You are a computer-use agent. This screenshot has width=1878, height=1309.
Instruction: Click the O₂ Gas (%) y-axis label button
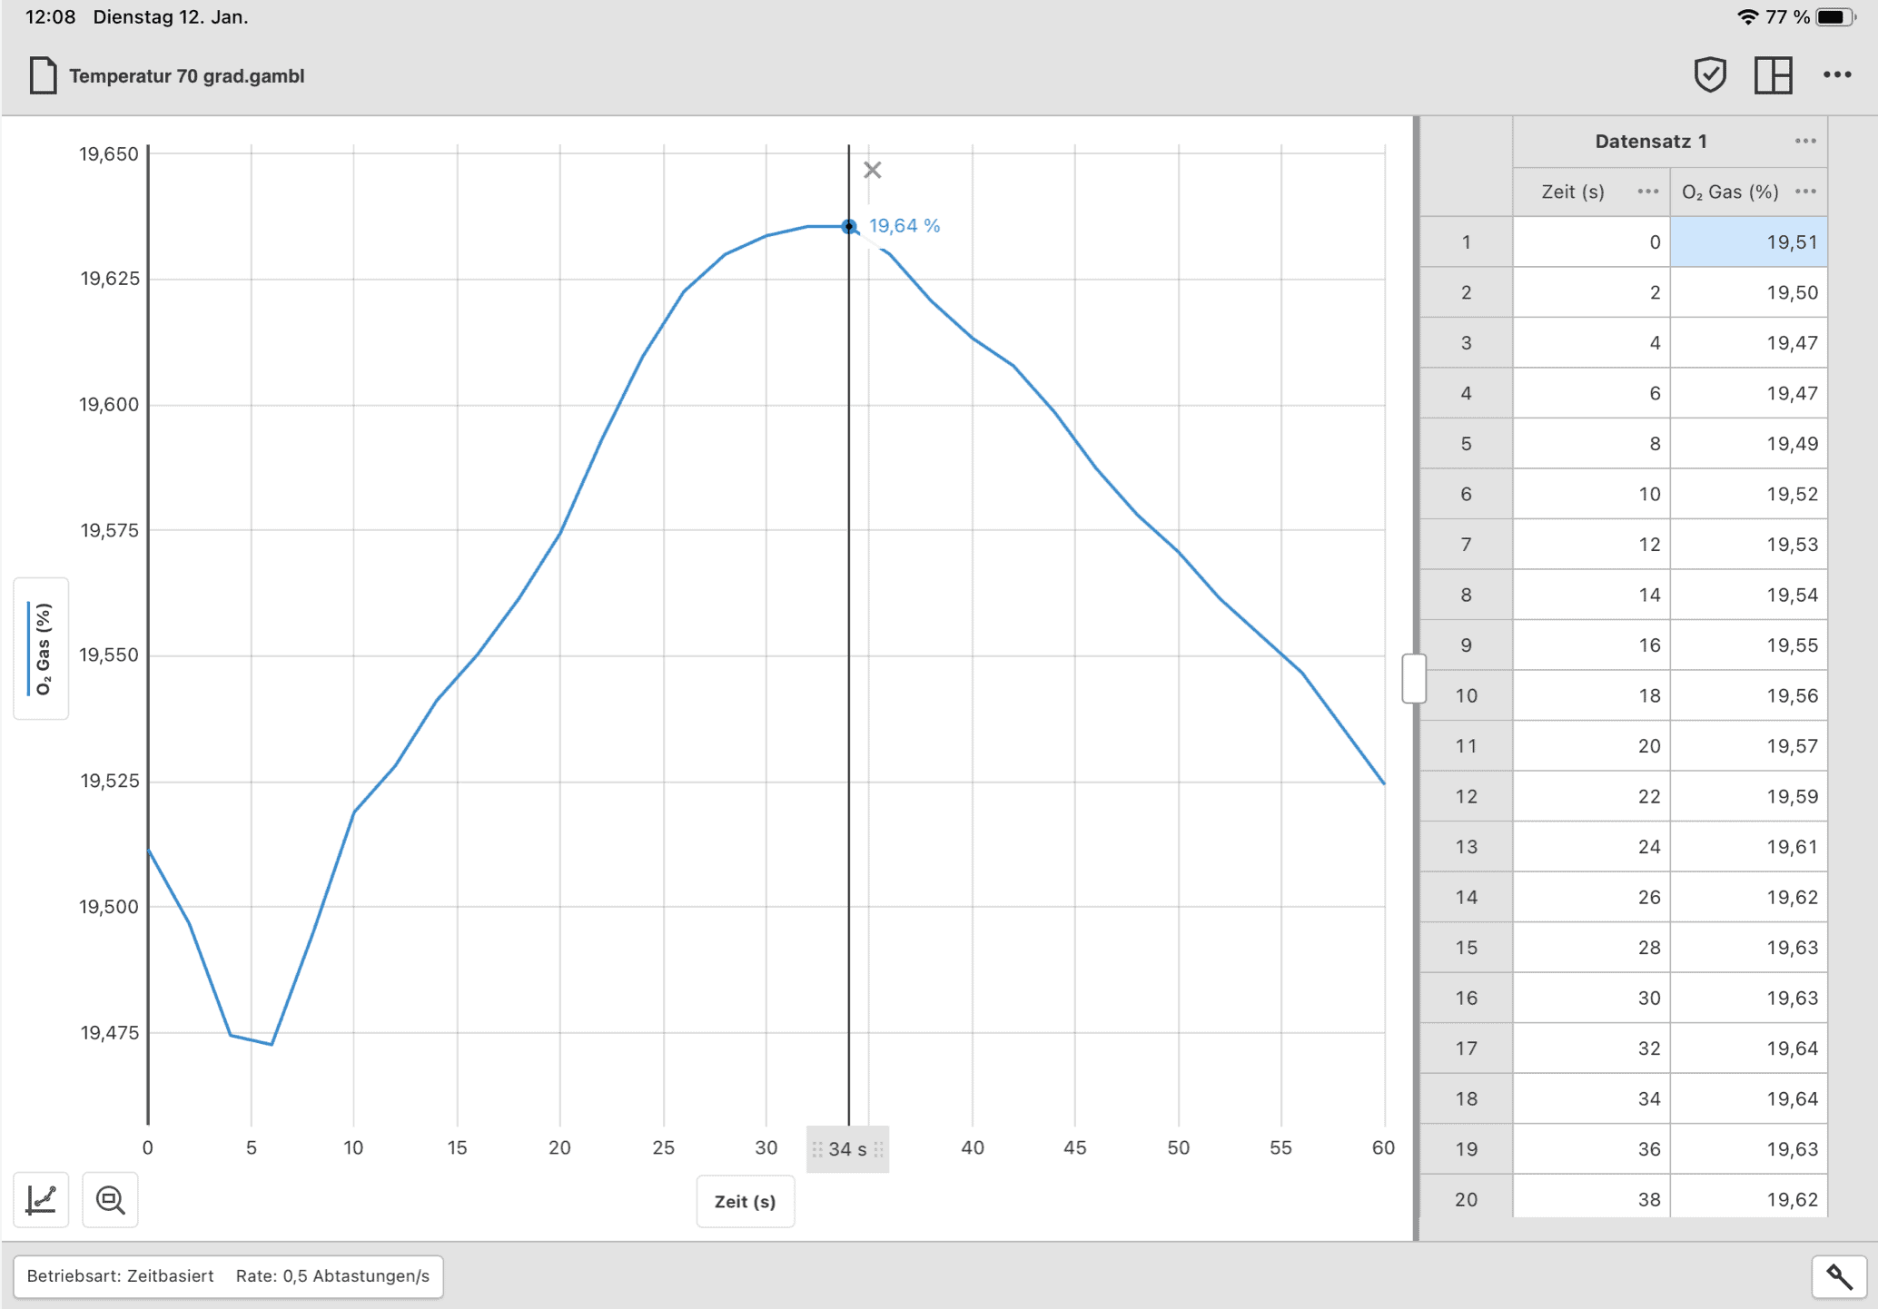42,648
